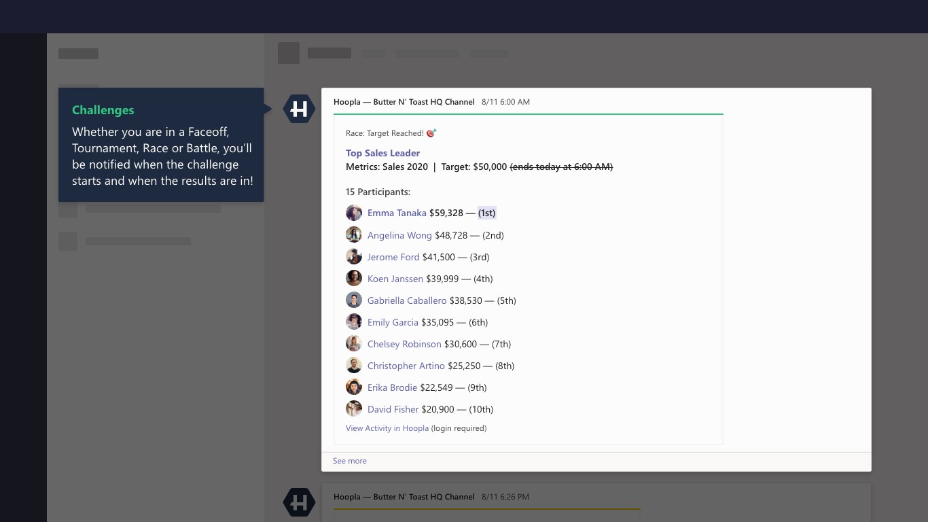Open Erika Brodie's name link
The width and height of the screenshot is (928, 522).
(x=393, y=387)
